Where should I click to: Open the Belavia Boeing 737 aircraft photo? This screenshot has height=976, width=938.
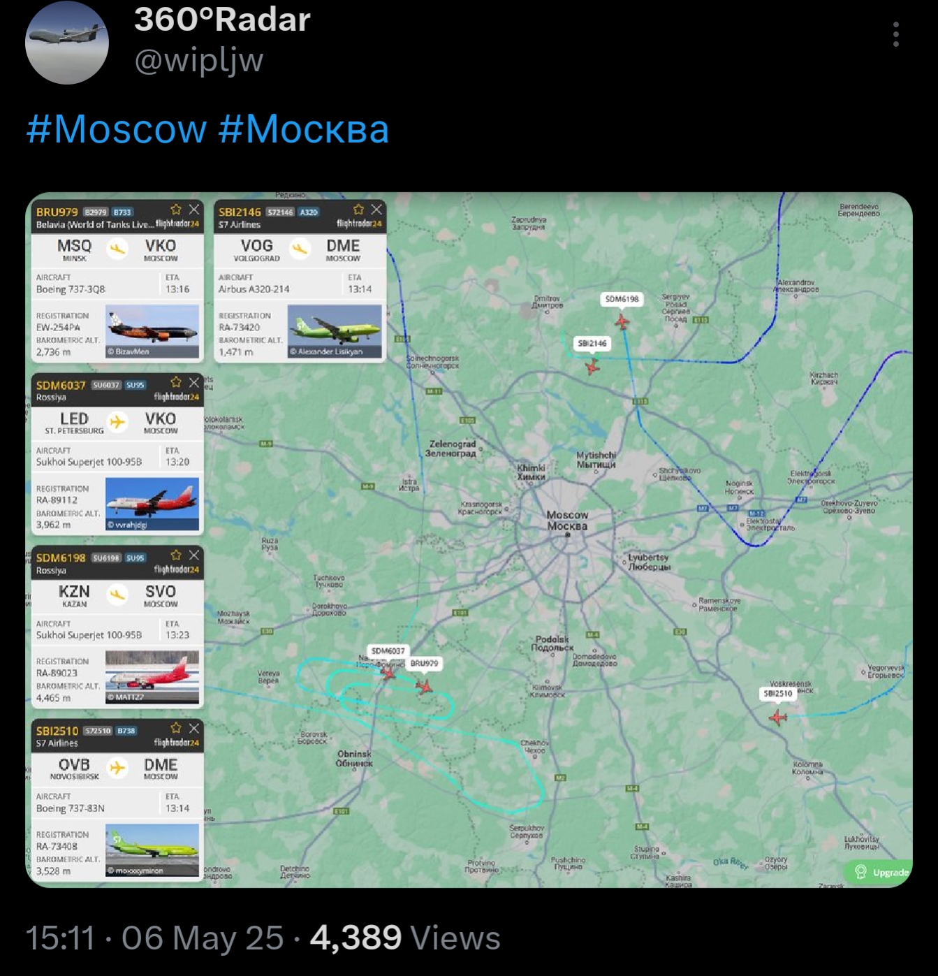(x=152, y=331)
